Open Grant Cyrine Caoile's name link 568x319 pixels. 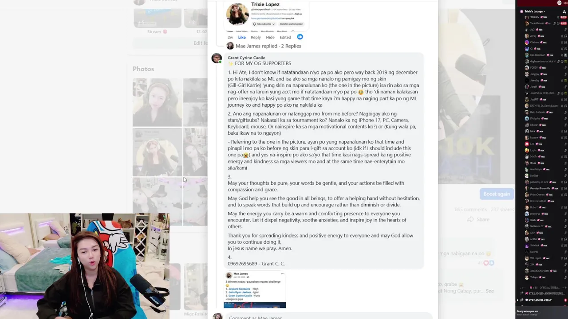[x=246, y=58]
